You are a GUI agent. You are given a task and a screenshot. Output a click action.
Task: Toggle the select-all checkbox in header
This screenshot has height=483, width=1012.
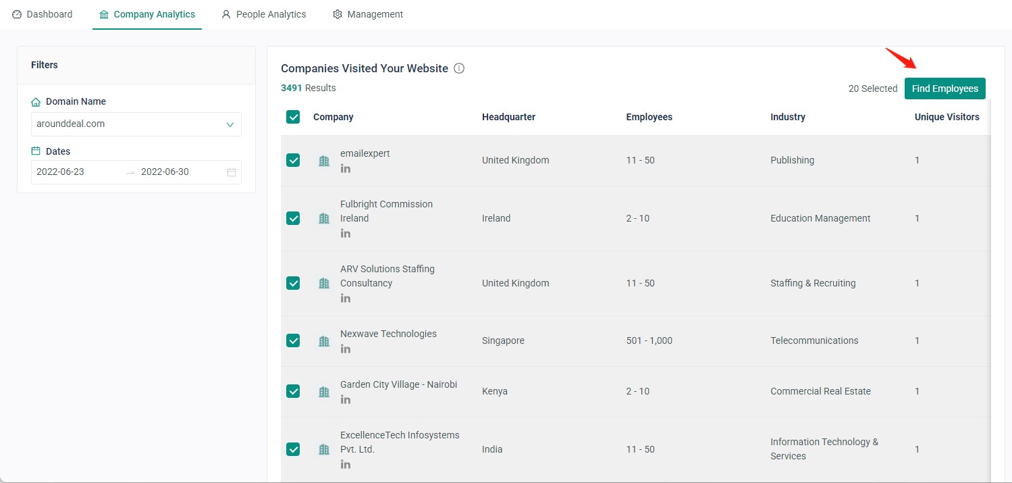click(293, 117)
